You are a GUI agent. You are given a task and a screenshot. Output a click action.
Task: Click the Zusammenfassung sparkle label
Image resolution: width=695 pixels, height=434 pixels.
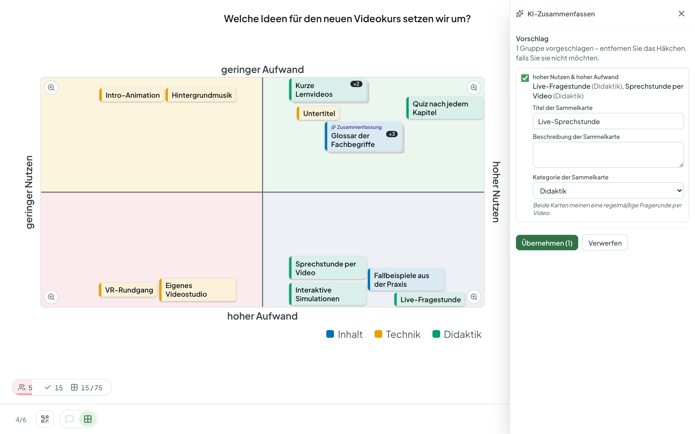(x=357, y=127)
